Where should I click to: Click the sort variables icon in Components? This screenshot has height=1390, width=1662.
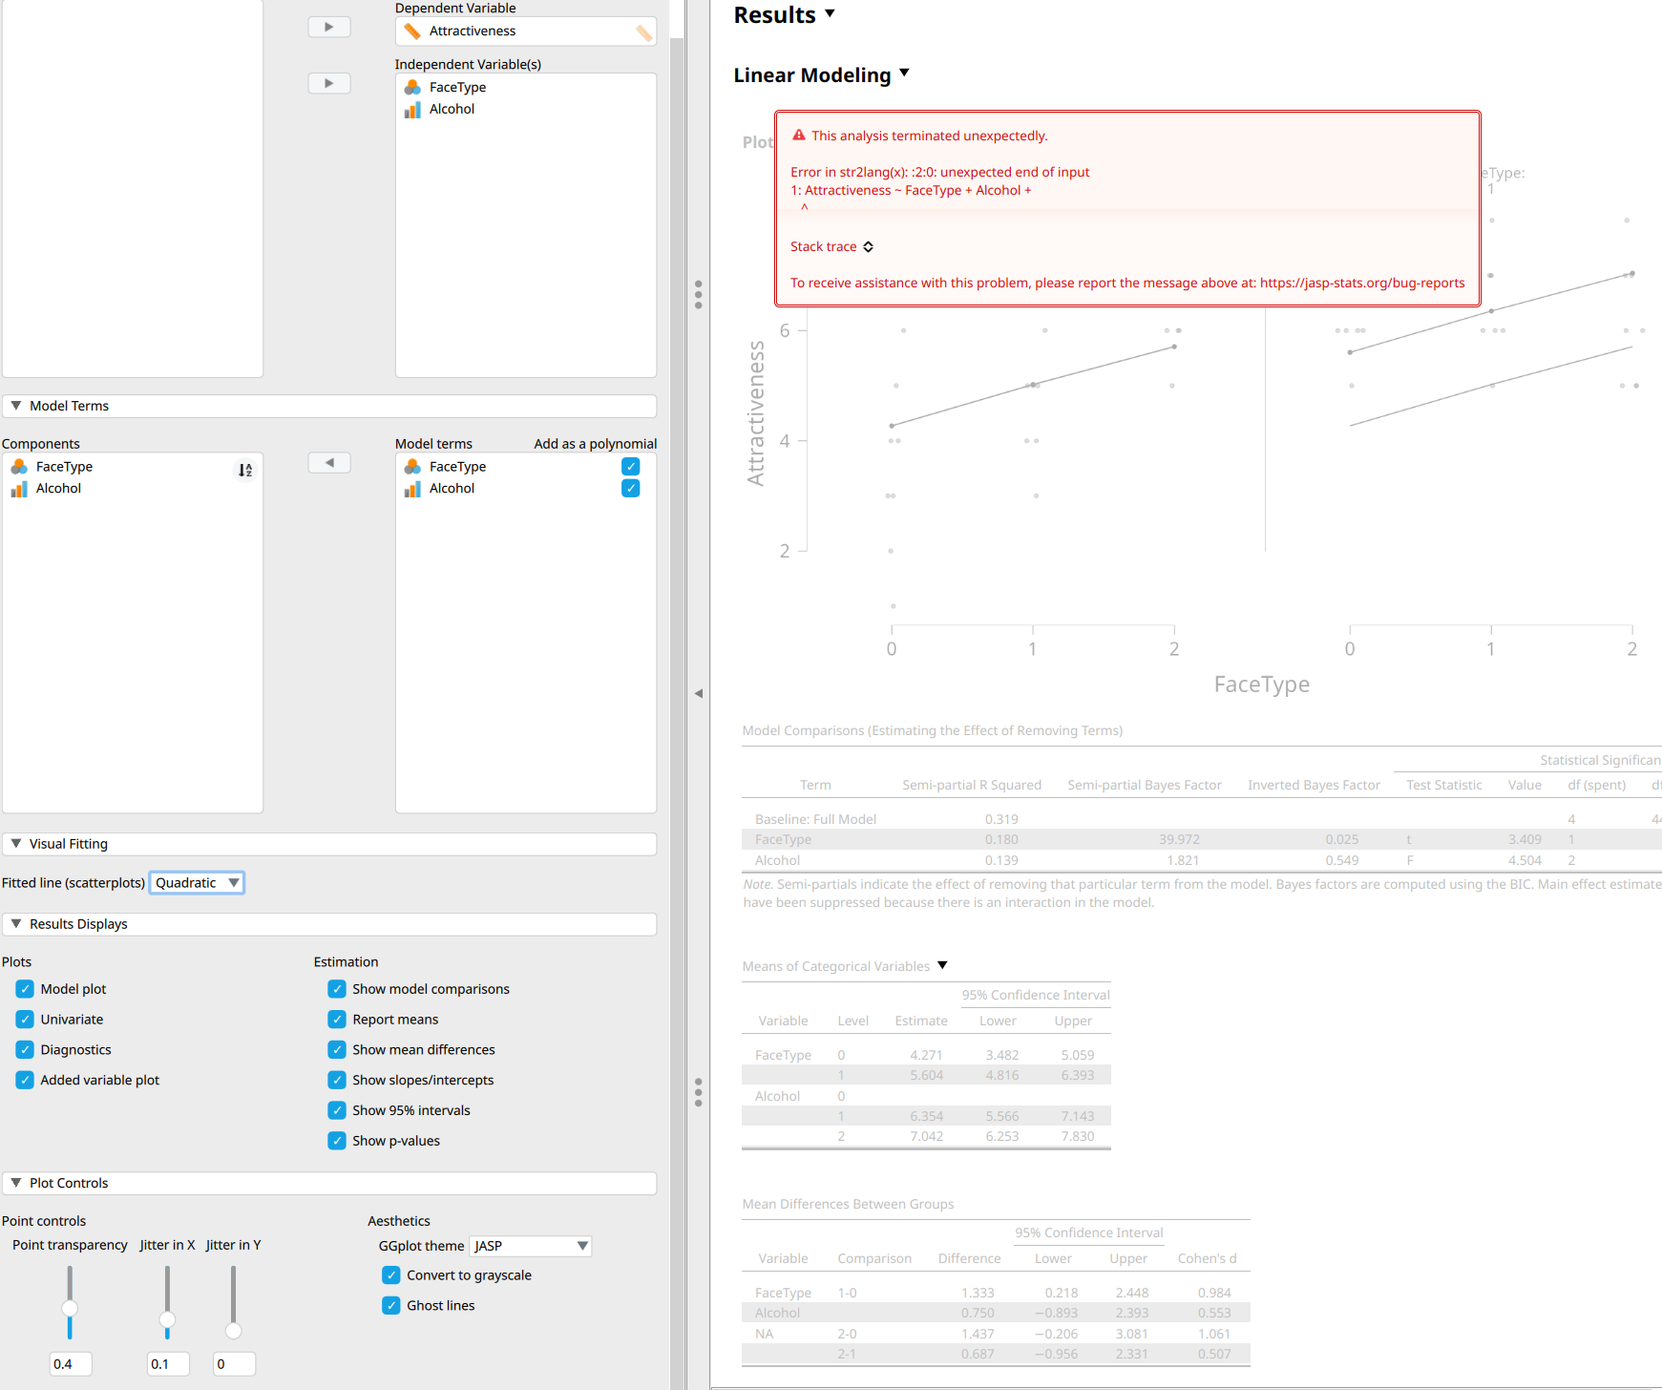click(245, 470)
